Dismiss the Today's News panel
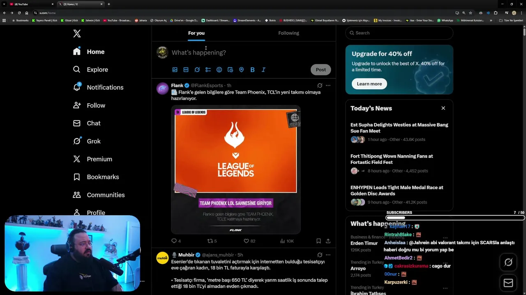 (443, 108)
